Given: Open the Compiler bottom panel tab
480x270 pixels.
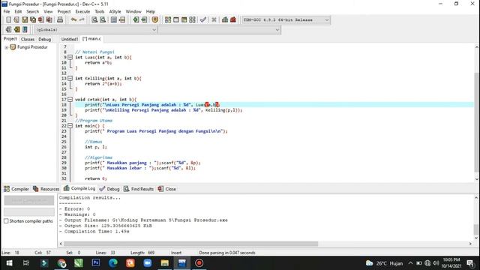Looking at the screenshot, I should point(16,189).
